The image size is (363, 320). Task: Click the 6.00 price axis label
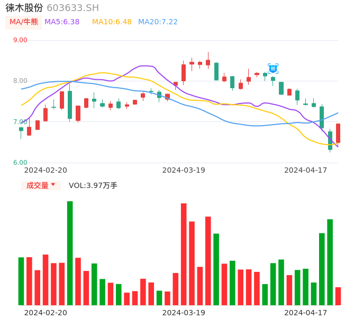20,163
